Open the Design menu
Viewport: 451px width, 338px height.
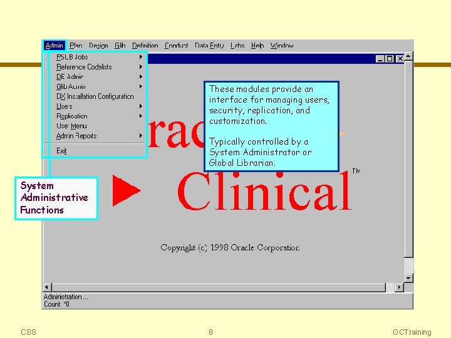[98, 46]
